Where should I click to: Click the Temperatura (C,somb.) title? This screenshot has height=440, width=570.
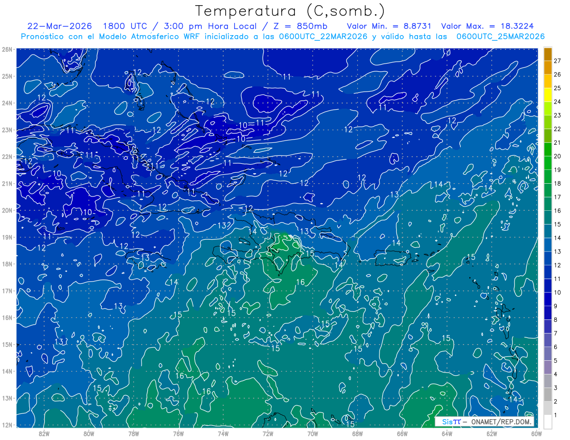[290, 11]
